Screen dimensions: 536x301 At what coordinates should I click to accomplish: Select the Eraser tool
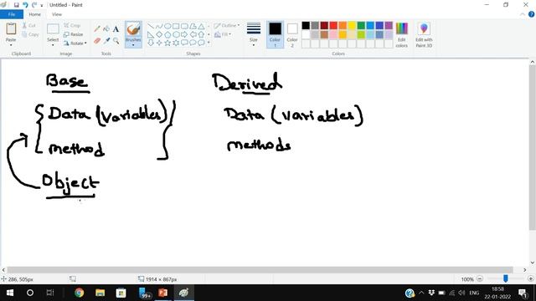(x=97, y=41)
